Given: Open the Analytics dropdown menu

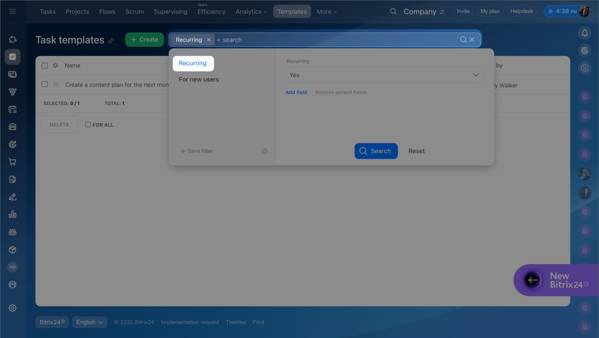Looking at the screenshot, I should tap(251, 12).
